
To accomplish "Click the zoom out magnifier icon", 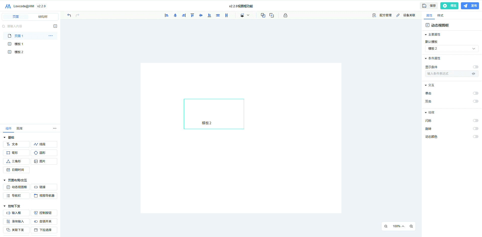I will coord(386,226).
